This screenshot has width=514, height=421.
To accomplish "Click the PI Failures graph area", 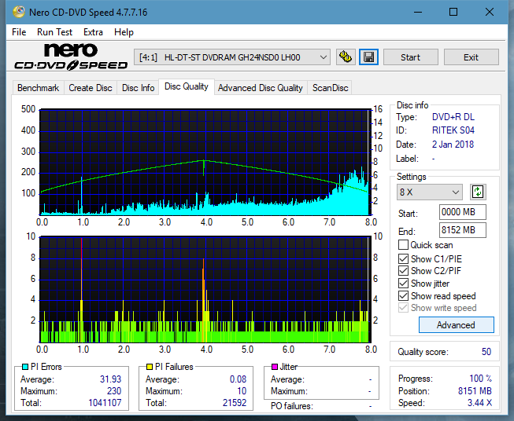I will point(205,290).
